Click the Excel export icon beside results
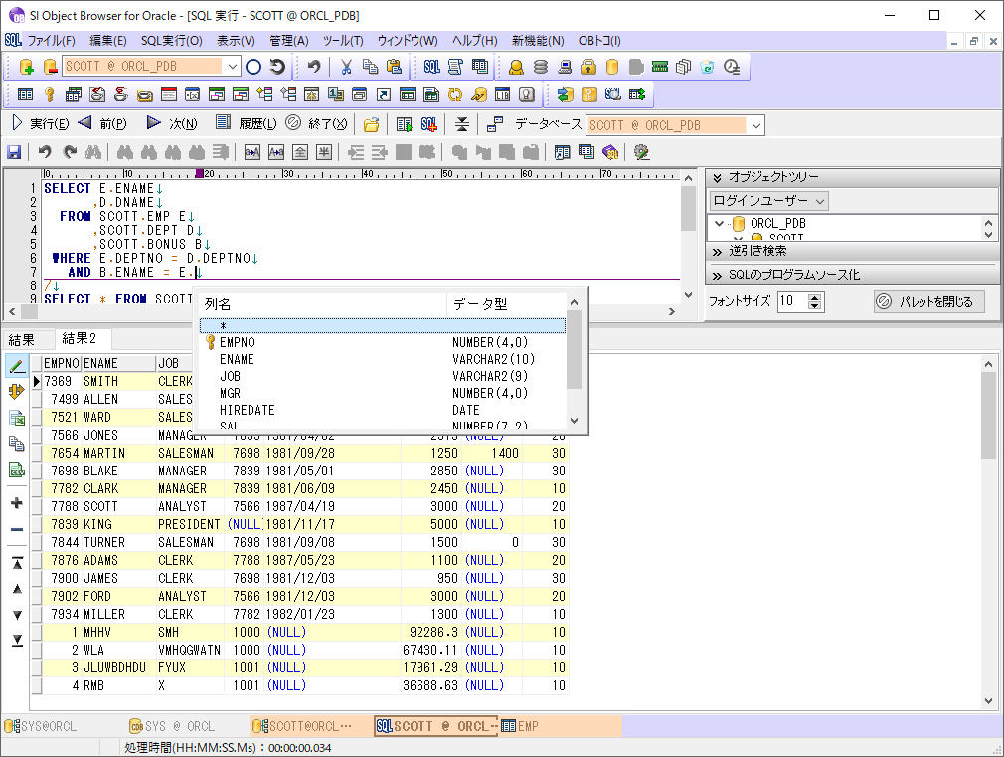1004x757 pixels. 17,418
